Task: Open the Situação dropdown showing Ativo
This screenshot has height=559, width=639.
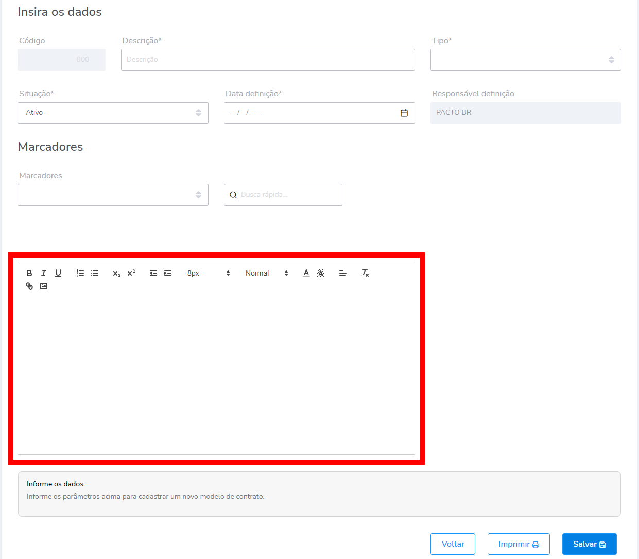Action: click(113, 113)
